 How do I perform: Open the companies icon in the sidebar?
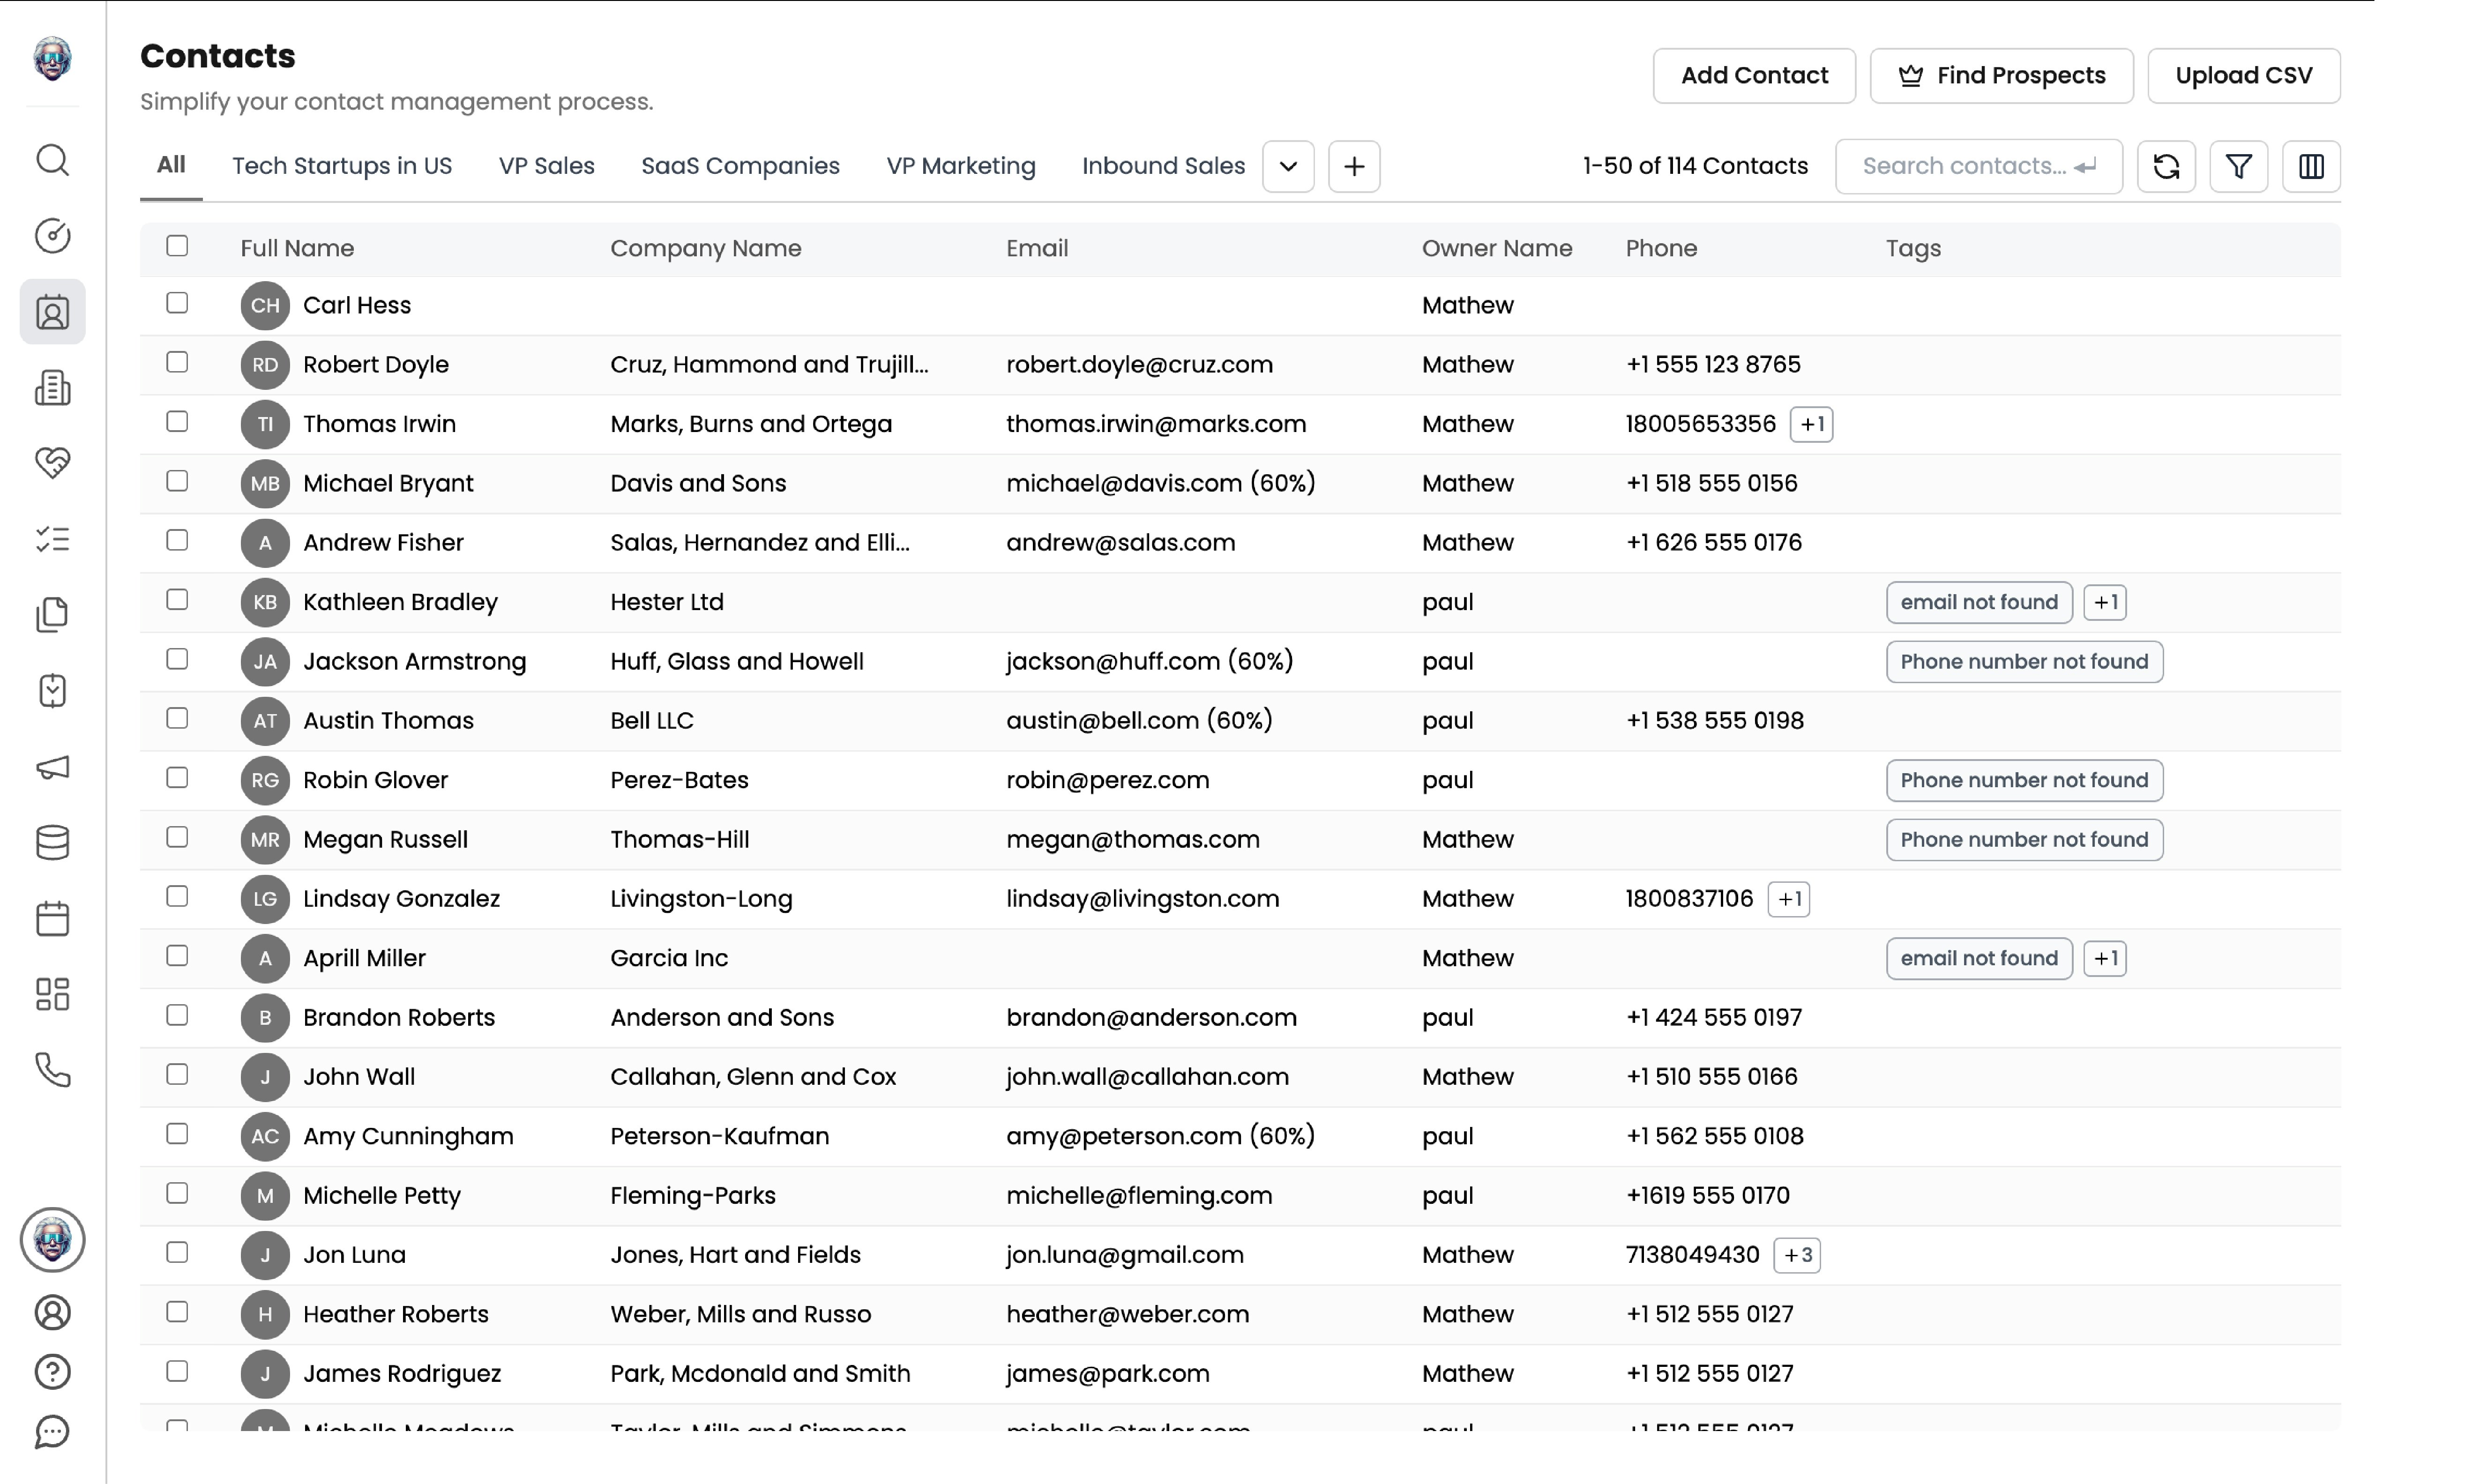pos(52,388)
